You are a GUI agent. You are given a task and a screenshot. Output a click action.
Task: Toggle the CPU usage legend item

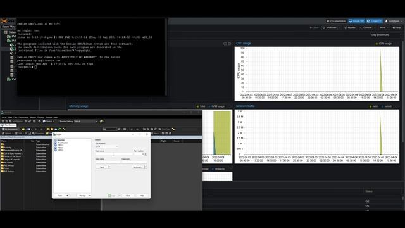383,44
